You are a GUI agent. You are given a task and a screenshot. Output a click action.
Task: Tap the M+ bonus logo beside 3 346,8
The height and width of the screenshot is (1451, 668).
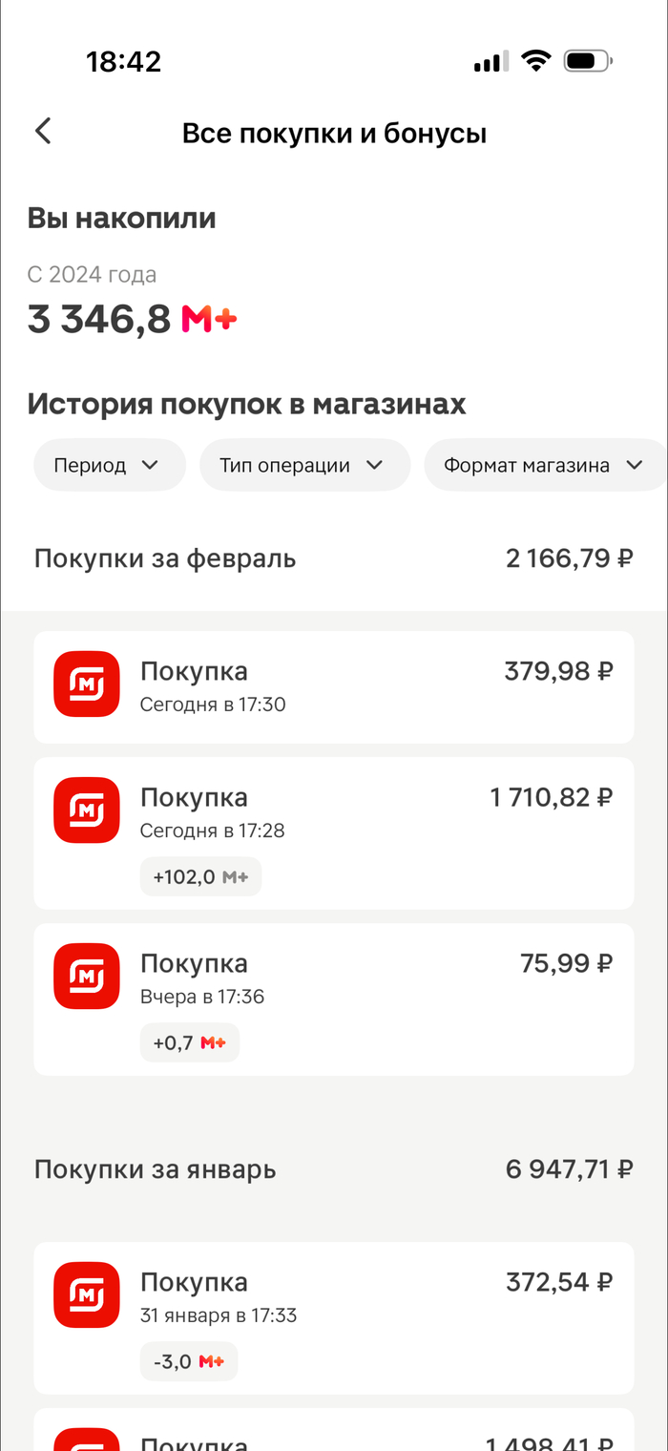209,320
